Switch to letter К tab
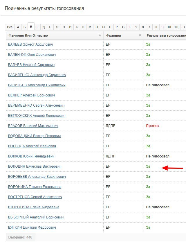The height and width of the screenshot is (242, 186). [x=77, y=27]
